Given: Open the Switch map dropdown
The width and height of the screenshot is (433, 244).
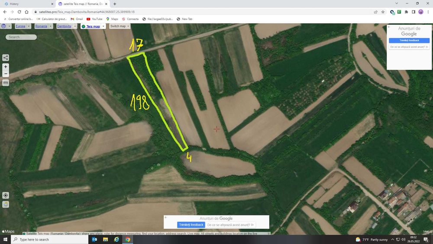Looking at the screenshot, I should click(120, 26).
